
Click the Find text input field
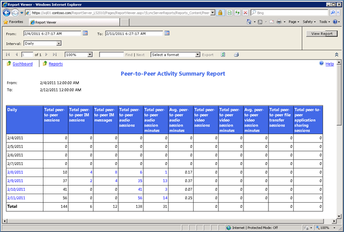coord(111,55)
